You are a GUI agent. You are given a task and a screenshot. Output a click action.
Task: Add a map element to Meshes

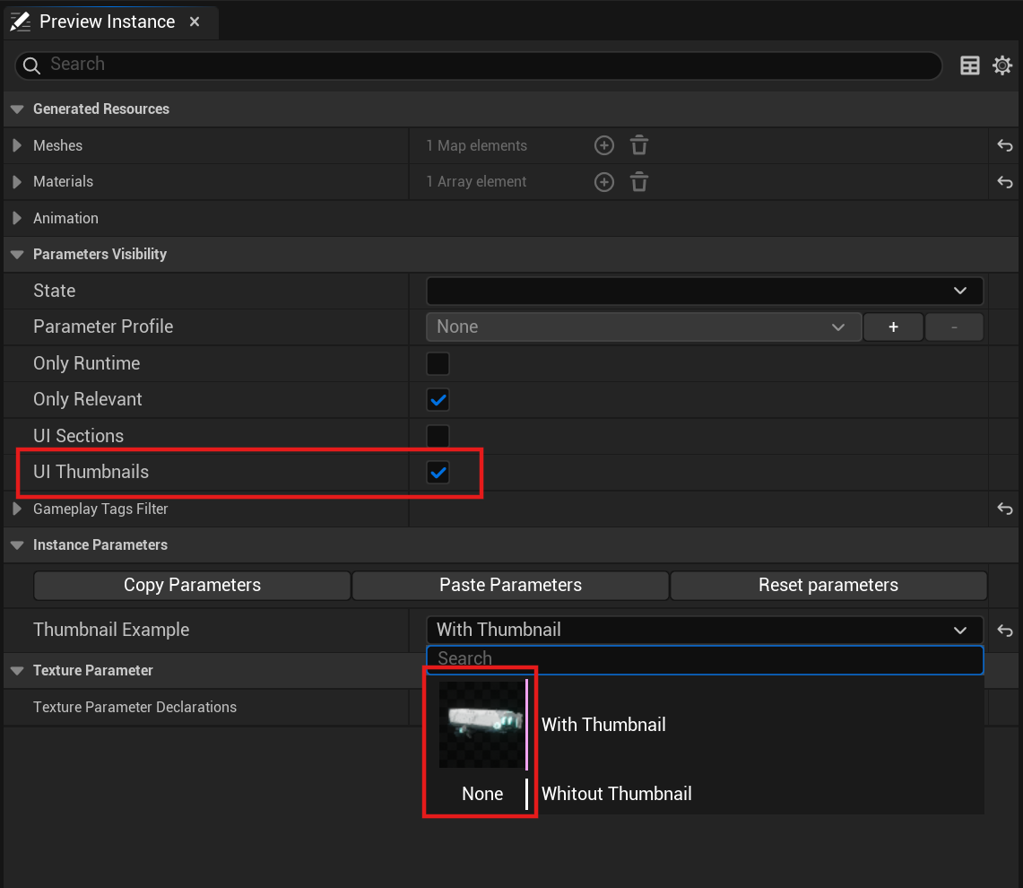604,145
